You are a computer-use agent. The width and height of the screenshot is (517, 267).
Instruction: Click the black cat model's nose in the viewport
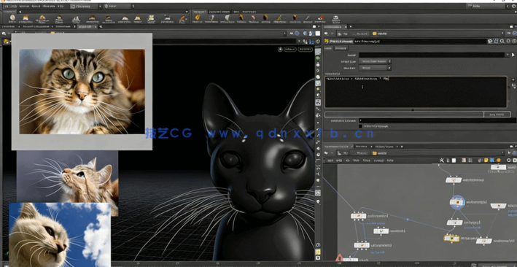262,194
